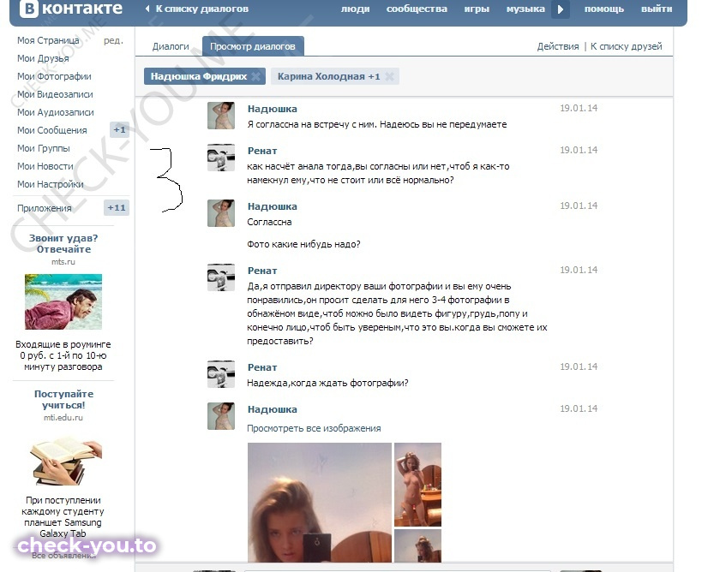Click the 'Фото какие нибудь надо?' message text
720x572 pixels.
[303, 244]
